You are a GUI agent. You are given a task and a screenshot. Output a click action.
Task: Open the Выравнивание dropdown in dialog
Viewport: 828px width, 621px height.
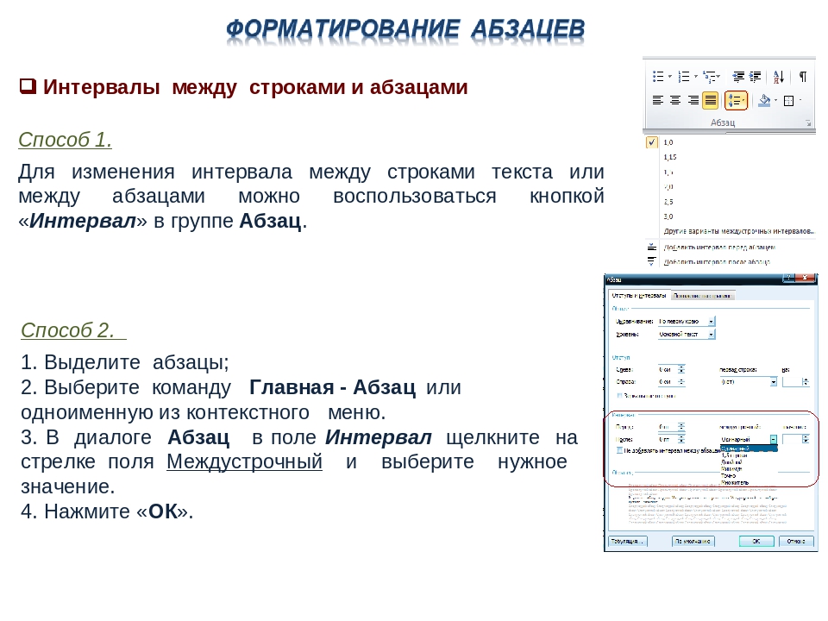712,321
